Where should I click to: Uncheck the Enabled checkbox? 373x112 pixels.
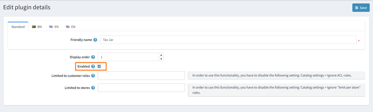pyautogui.click(x=99, y=66)
